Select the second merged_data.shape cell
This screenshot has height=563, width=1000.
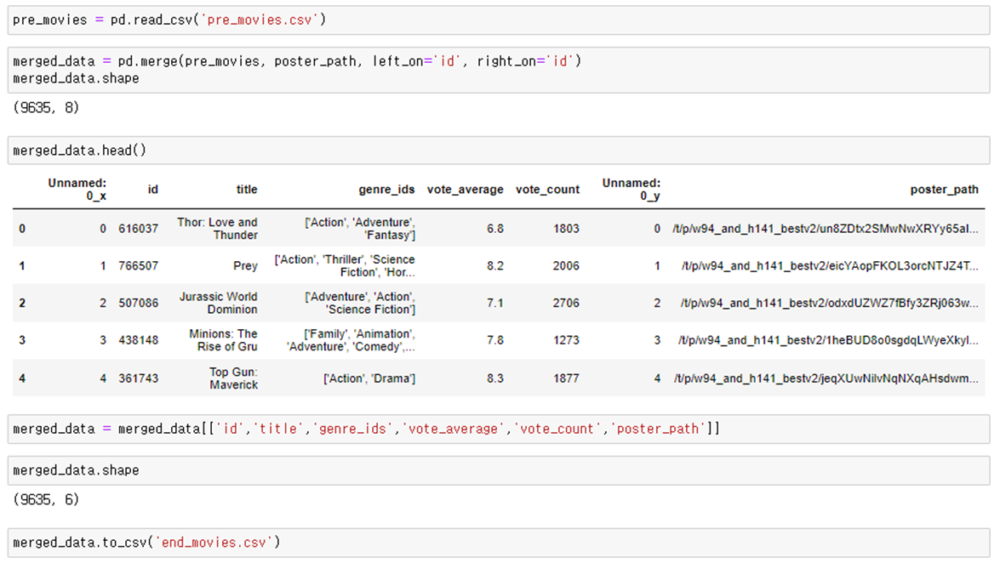[x=499, y=470]
